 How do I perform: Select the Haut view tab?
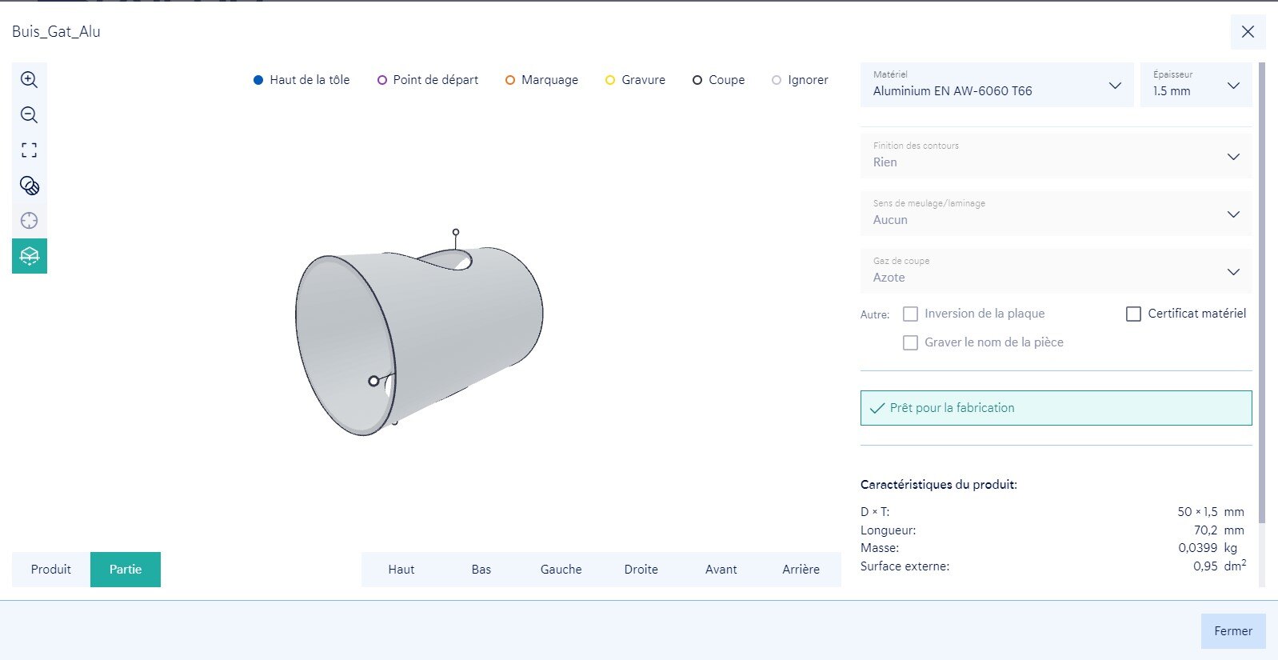point(401,570)
